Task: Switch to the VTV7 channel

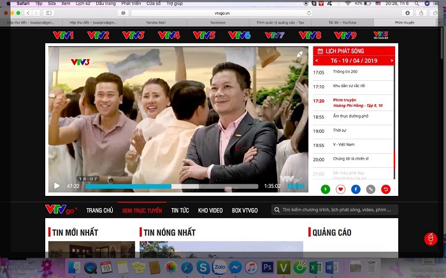Action: point(275,35)
